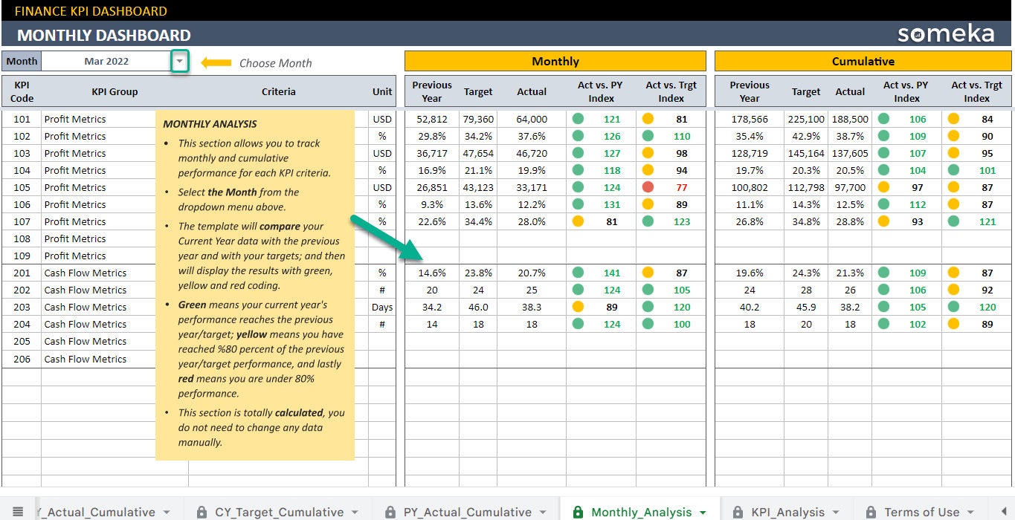1015x520 pixels.
Task: Click yellow dot beside monthly index 98
Action: (x=648, y=153)
